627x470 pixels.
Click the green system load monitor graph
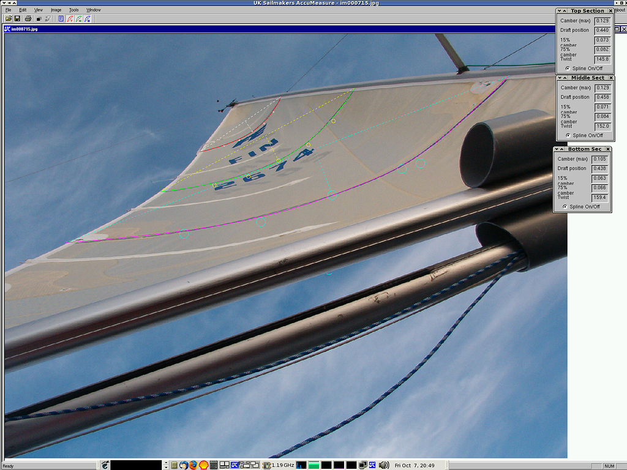(314, 465)
